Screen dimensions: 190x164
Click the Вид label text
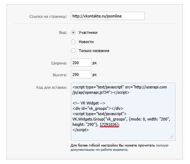[63, 32]
